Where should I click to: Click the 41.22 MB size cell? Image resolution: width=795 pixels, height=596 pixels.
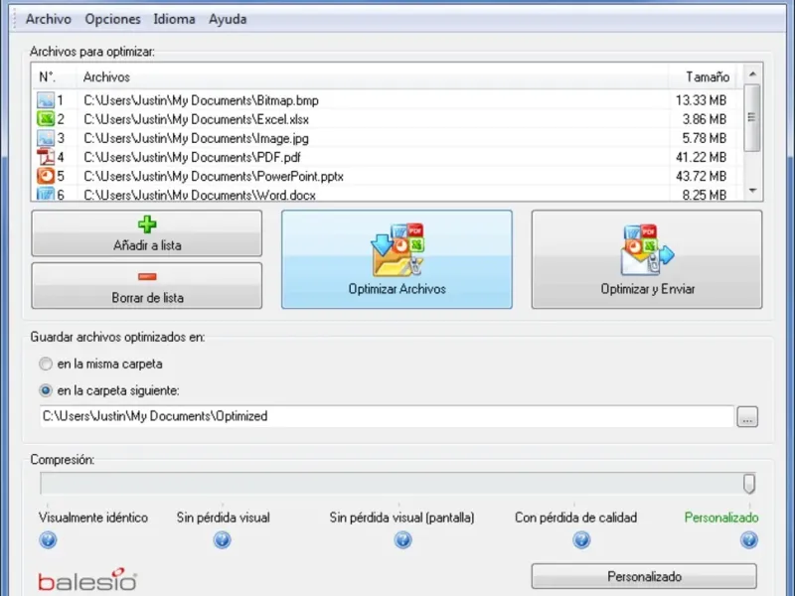click(x=701, y=157)
